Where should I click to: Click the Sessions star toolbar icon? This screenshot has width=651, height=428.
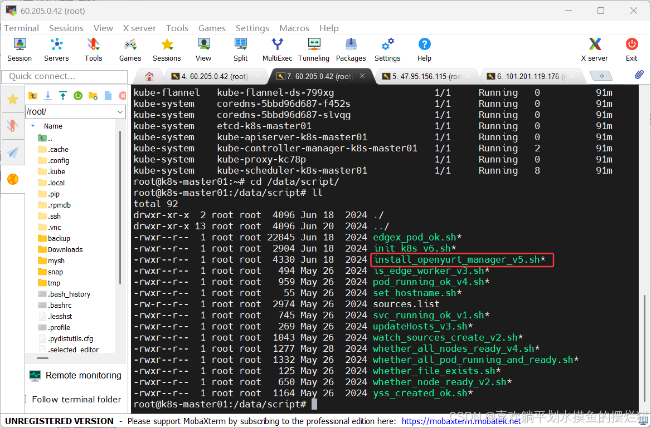167,50
